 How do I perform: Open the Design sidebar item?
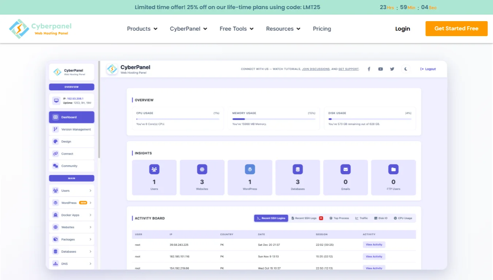pyautogui.click(x=72, y=141)
